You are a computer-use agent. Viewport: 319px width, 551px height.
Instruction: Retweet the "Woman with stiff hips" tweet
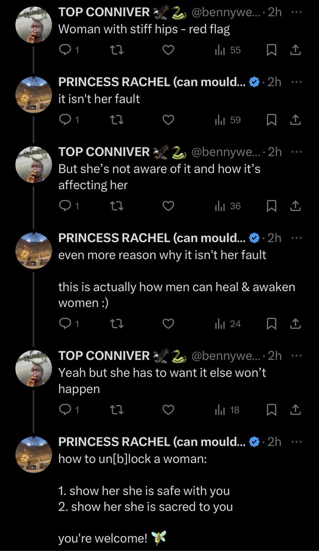coord(118,50)
